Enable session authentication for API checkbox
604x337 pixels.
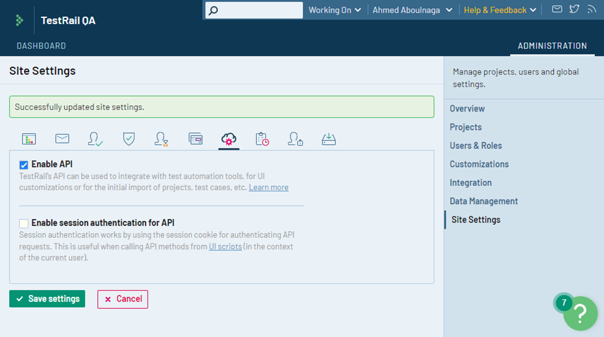tap(24, 223)
